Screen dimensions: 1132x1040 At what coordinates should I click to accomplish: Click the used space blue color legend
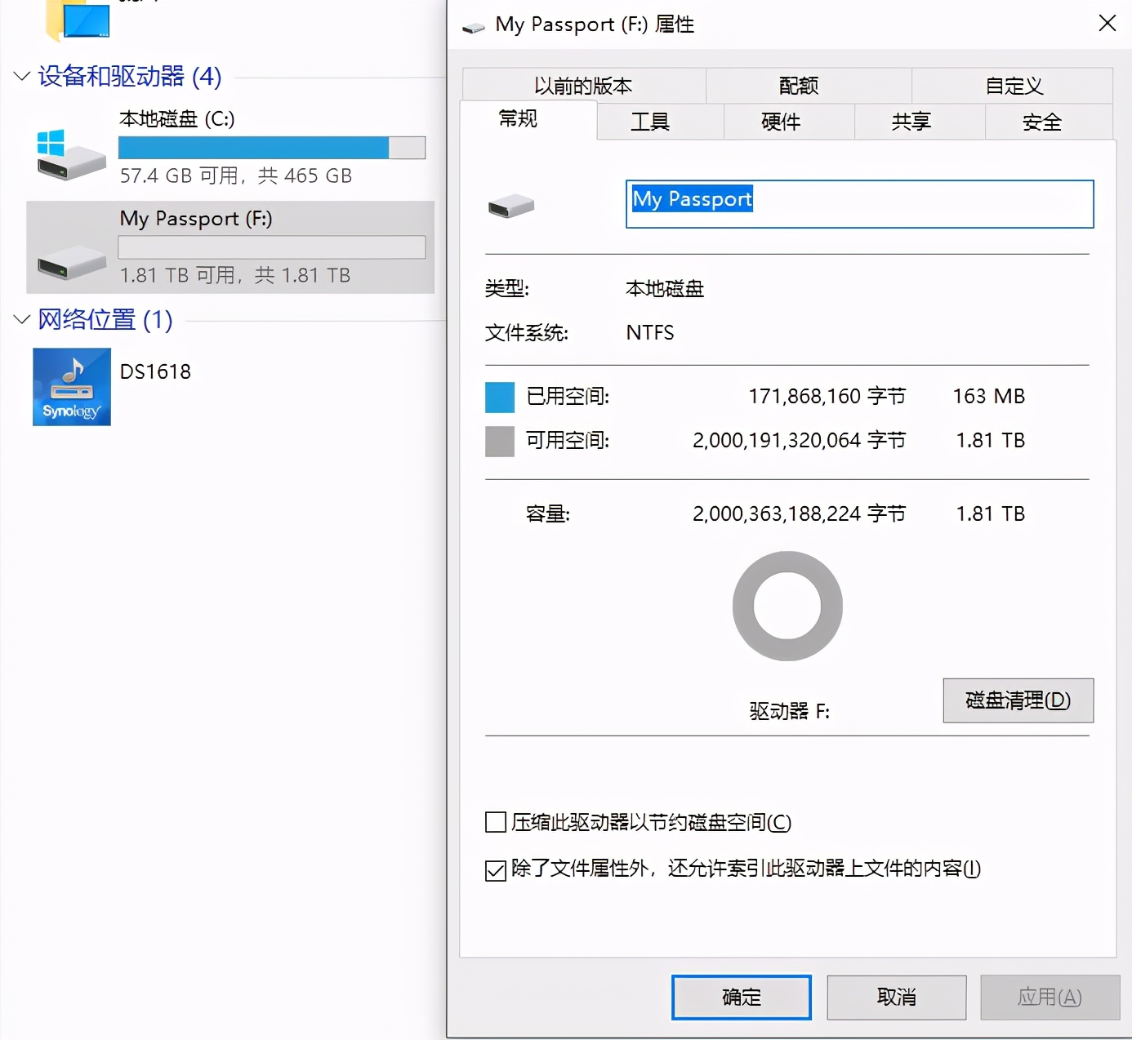click(499, 397)
